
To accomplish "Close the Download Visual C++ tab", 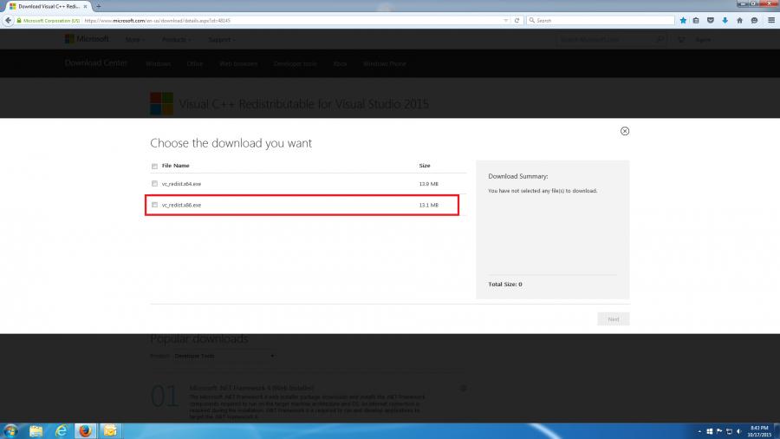I will click(x=85, y=6).
